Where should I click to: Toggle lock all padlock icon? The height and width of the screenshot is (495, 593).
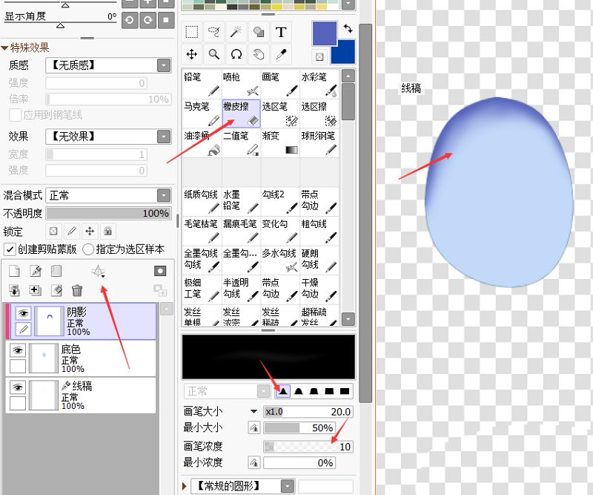[107, 231]
